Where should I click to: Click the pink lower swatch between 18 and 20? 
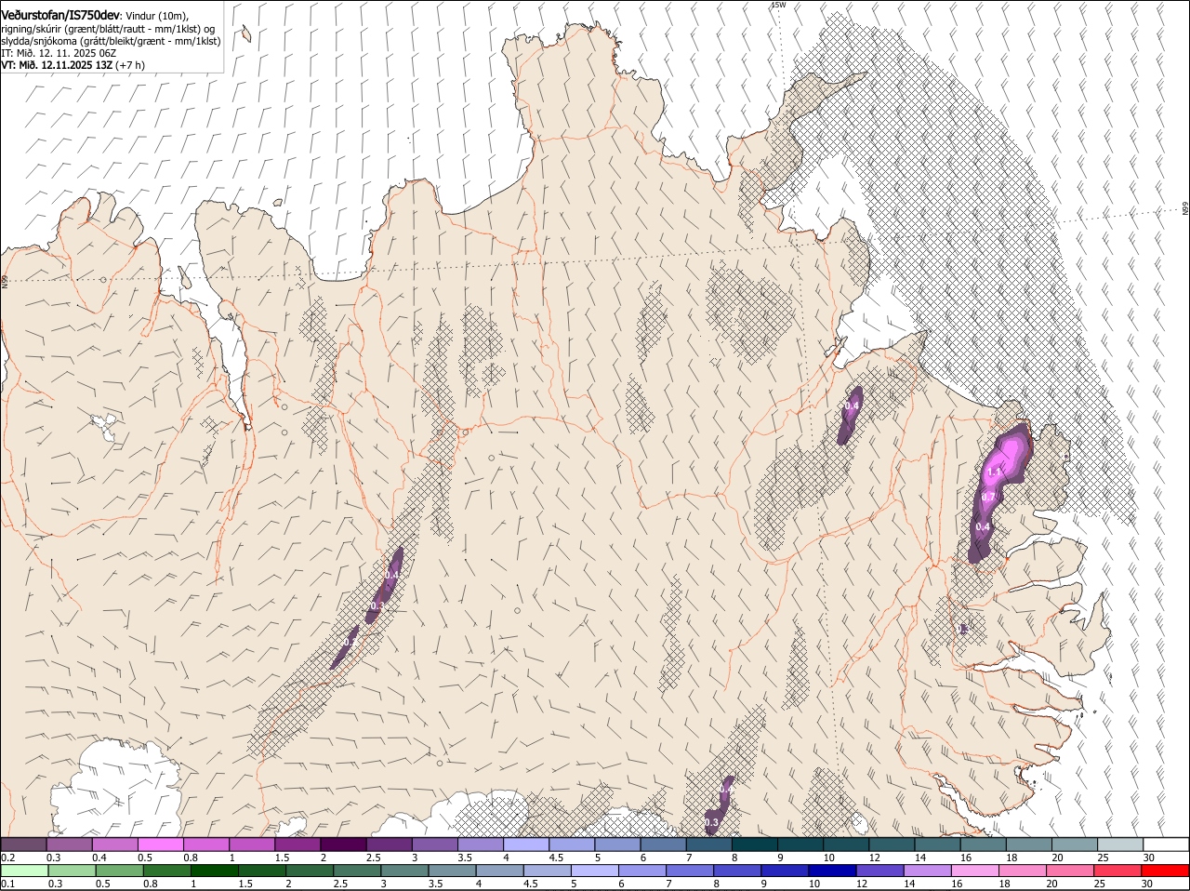1023,871
